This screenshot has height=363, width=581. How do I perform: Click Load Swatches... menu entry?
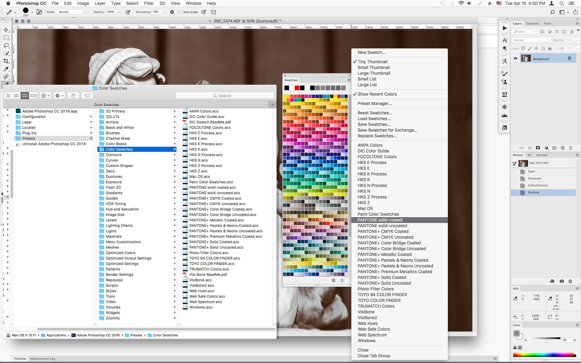(x=374, y=119)
